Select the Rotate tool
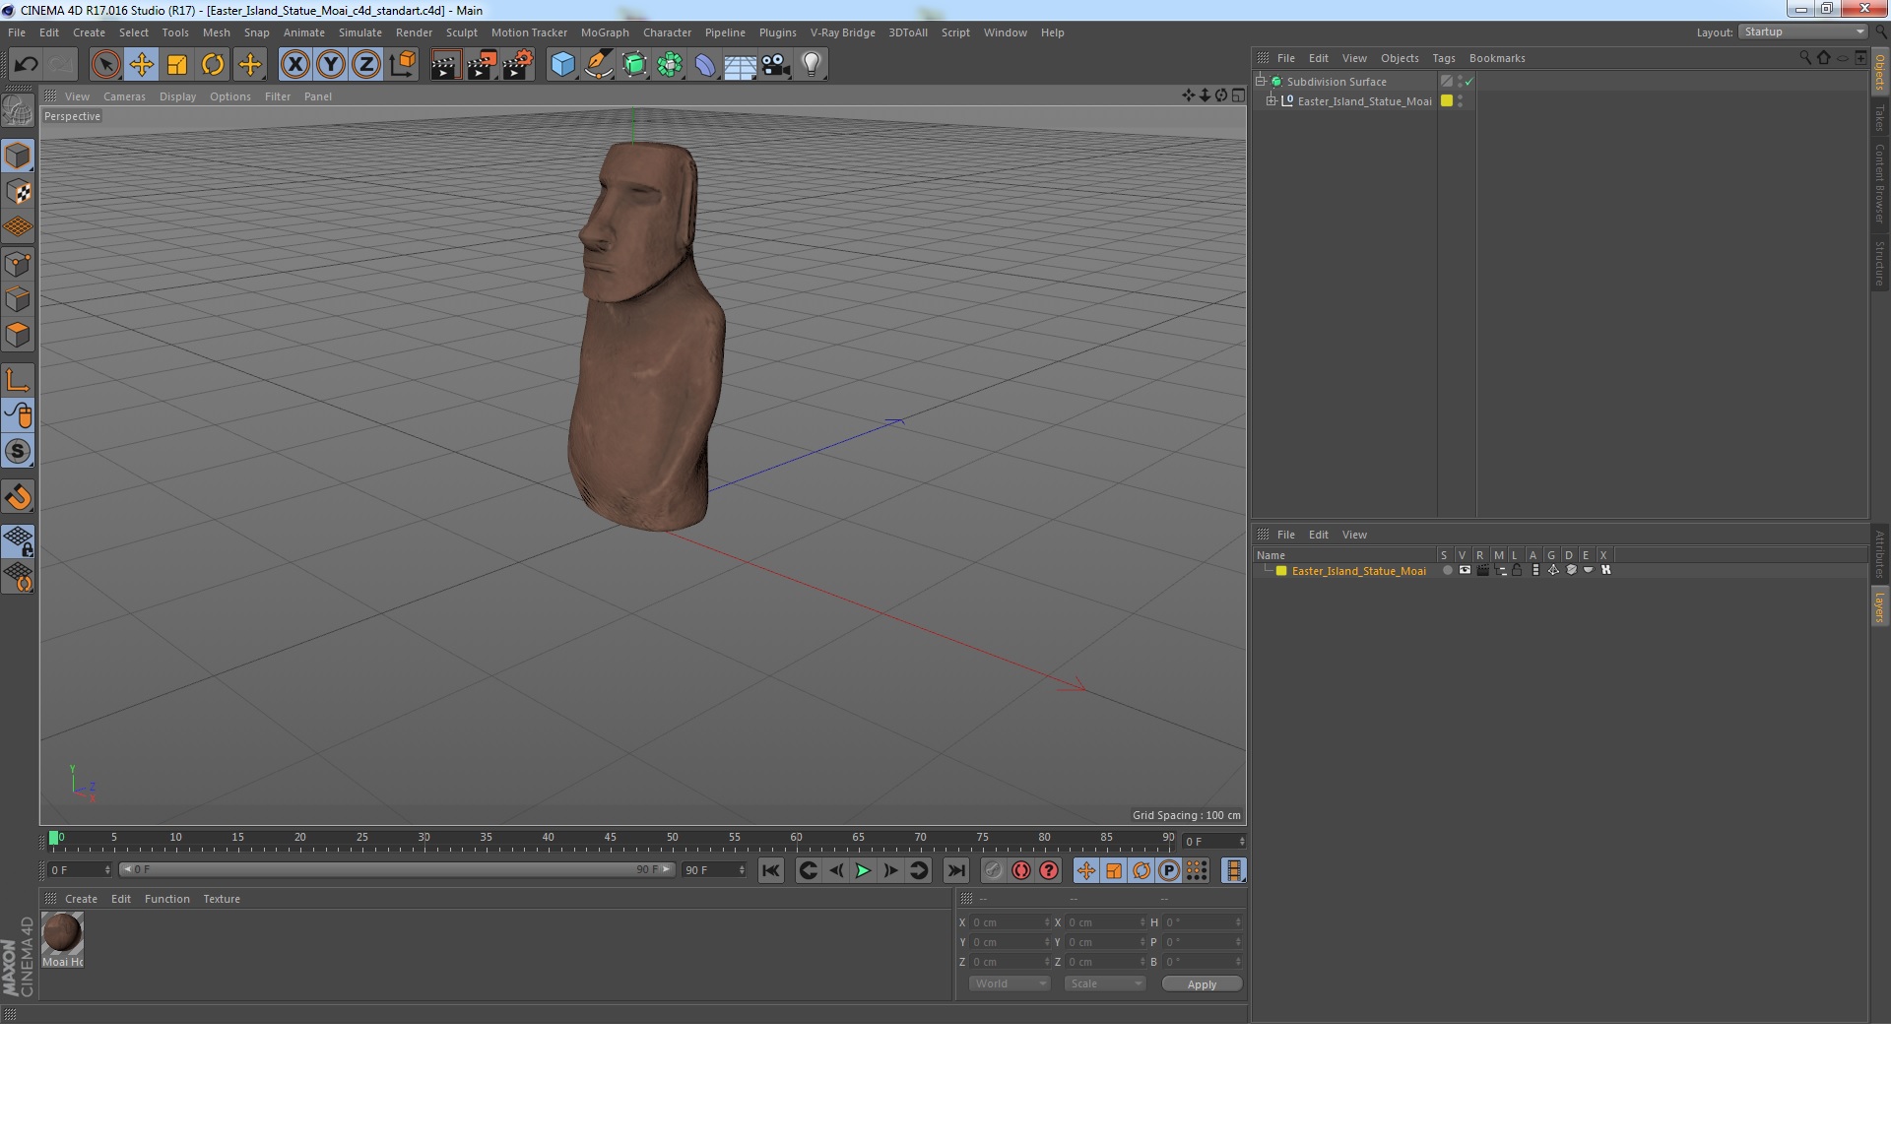 point(213,65)
